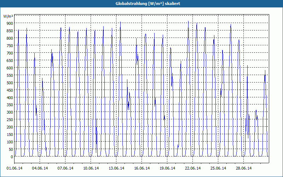Click the date label 13.06.14
Image resolution: width=283 pixels, height=177 pixels.
pyautogui.click(x=116, y=168)
